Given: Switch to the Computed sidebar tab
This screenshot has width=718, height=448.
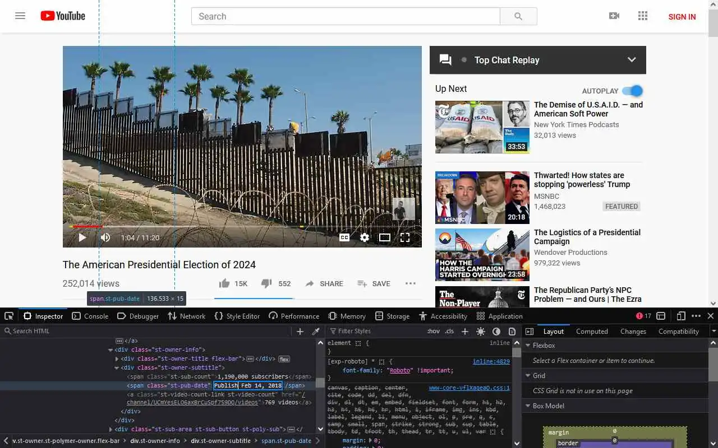Looking at the screenshot, I should (x=592, y=331).
